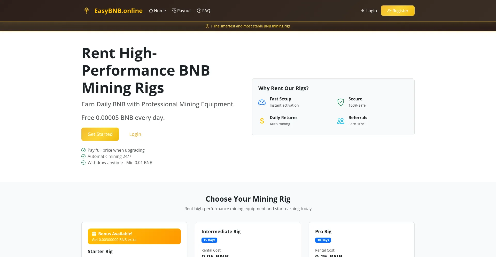Click the Login link beside Get Started
Screen dimensions: 496x257
click(135, 134)
